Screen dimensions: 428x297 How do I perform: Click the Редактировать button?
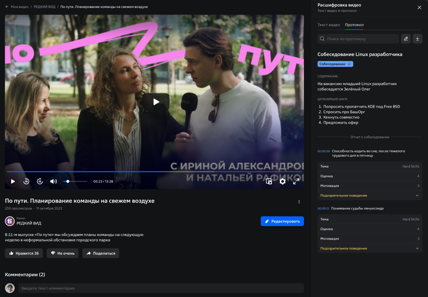(282, 221)
